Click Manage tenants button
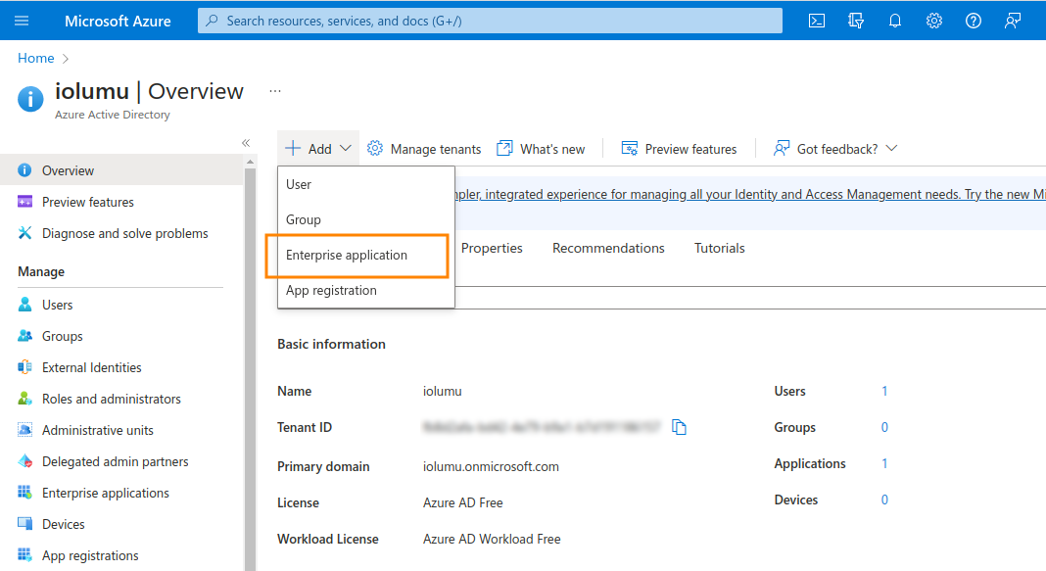This screenshot has height=571, width=1046. (x=424, y=149)
